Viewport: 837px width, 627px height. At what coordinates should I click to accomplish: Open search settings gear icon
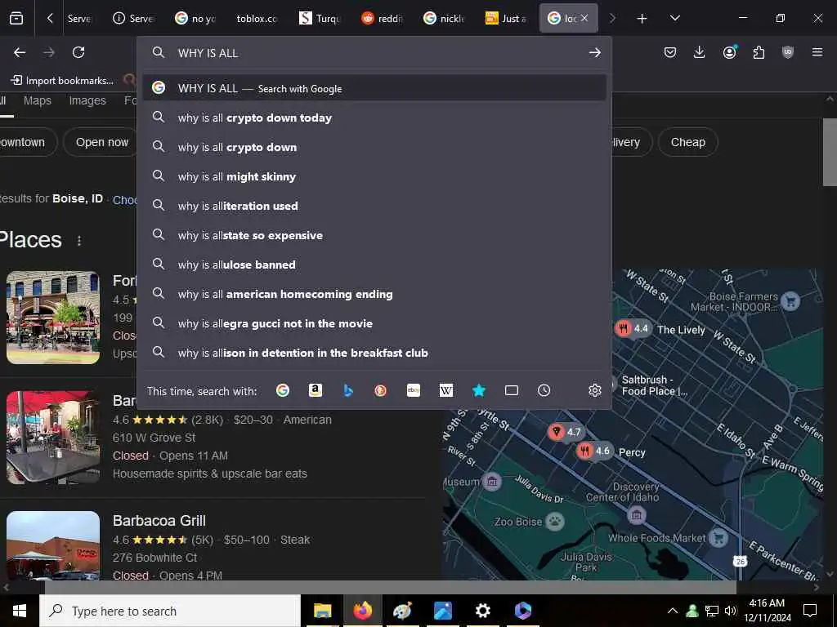pyautogui.click(x=595, y=391)
